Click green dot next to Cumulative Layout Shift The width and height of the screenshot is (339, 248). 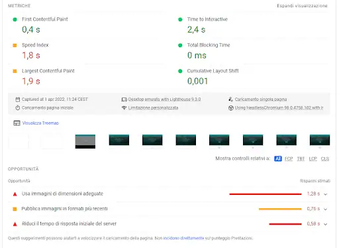(x=180, y=71)
